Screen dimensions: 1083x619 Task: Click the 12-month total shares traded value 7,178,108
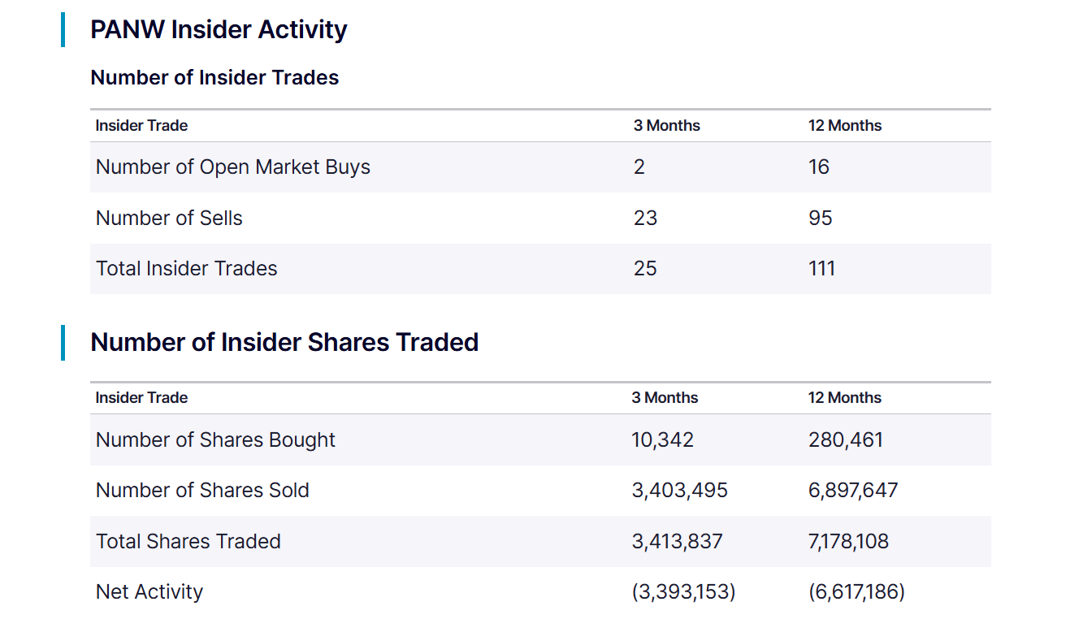(x=848, y=542)
